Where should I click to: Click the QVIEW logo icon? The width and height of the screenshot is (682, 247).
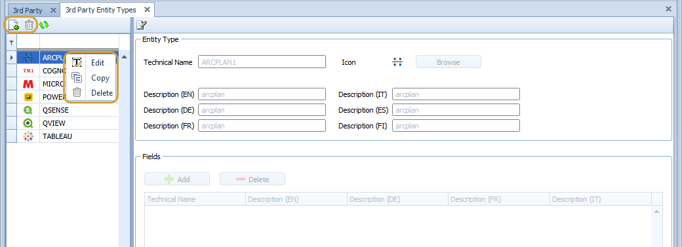[28, 123]
